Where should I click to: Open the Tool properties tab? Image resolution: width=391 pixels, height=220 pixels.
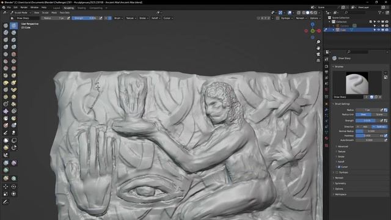point(326,59)
